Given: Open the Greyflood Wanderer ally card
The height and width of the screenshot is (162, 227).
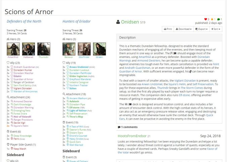Looking at the screenshot, I should pyautogui.click(x=80, y=79).
